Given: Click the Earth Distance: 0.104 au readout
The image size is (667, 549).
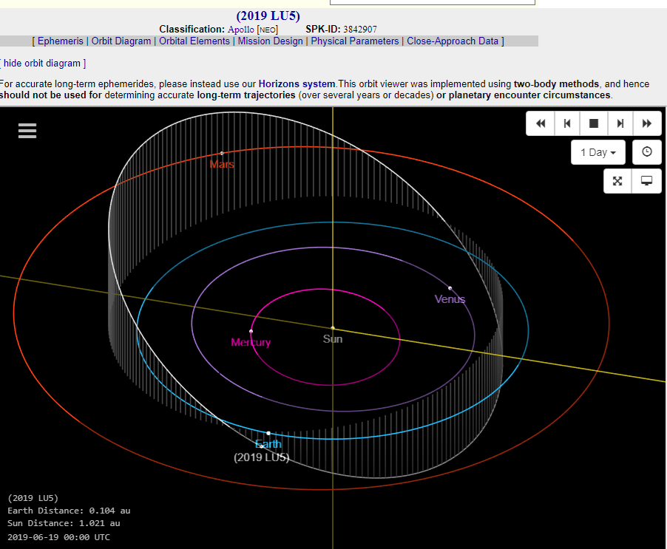Looking at the screenshot, I should (69, 511).
